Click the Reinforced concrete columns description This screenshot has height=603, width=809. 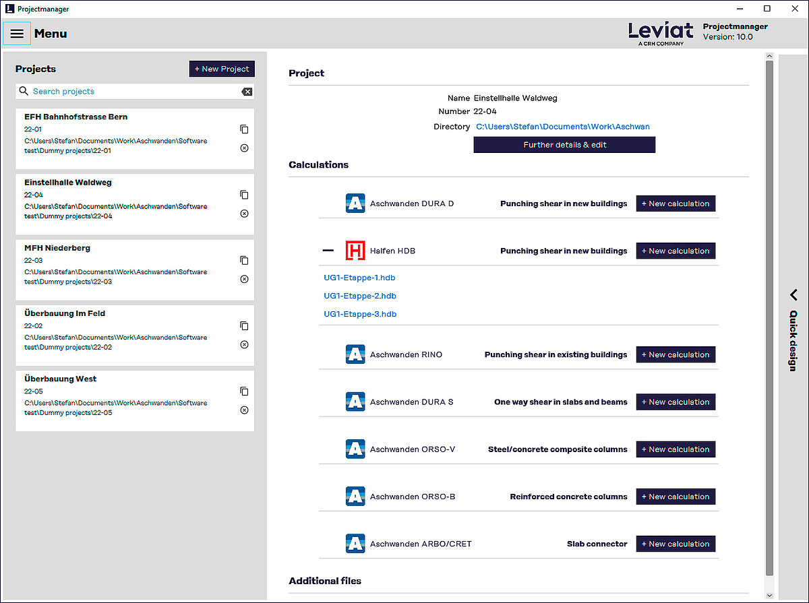click(x=569, y=497)
